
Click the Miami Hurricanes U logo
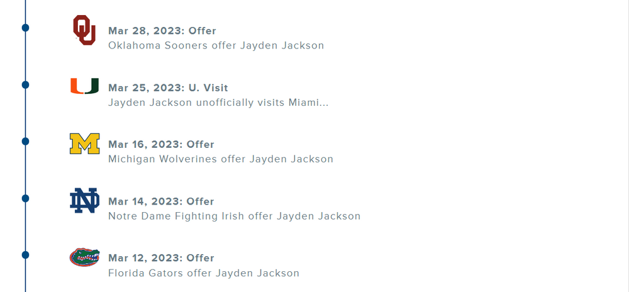click(x=84, y=86)
